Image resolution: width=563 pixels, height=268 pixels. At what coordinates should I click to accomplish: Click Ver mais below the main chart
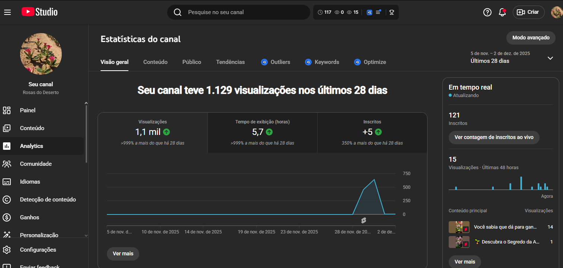(x=123, y=254)
